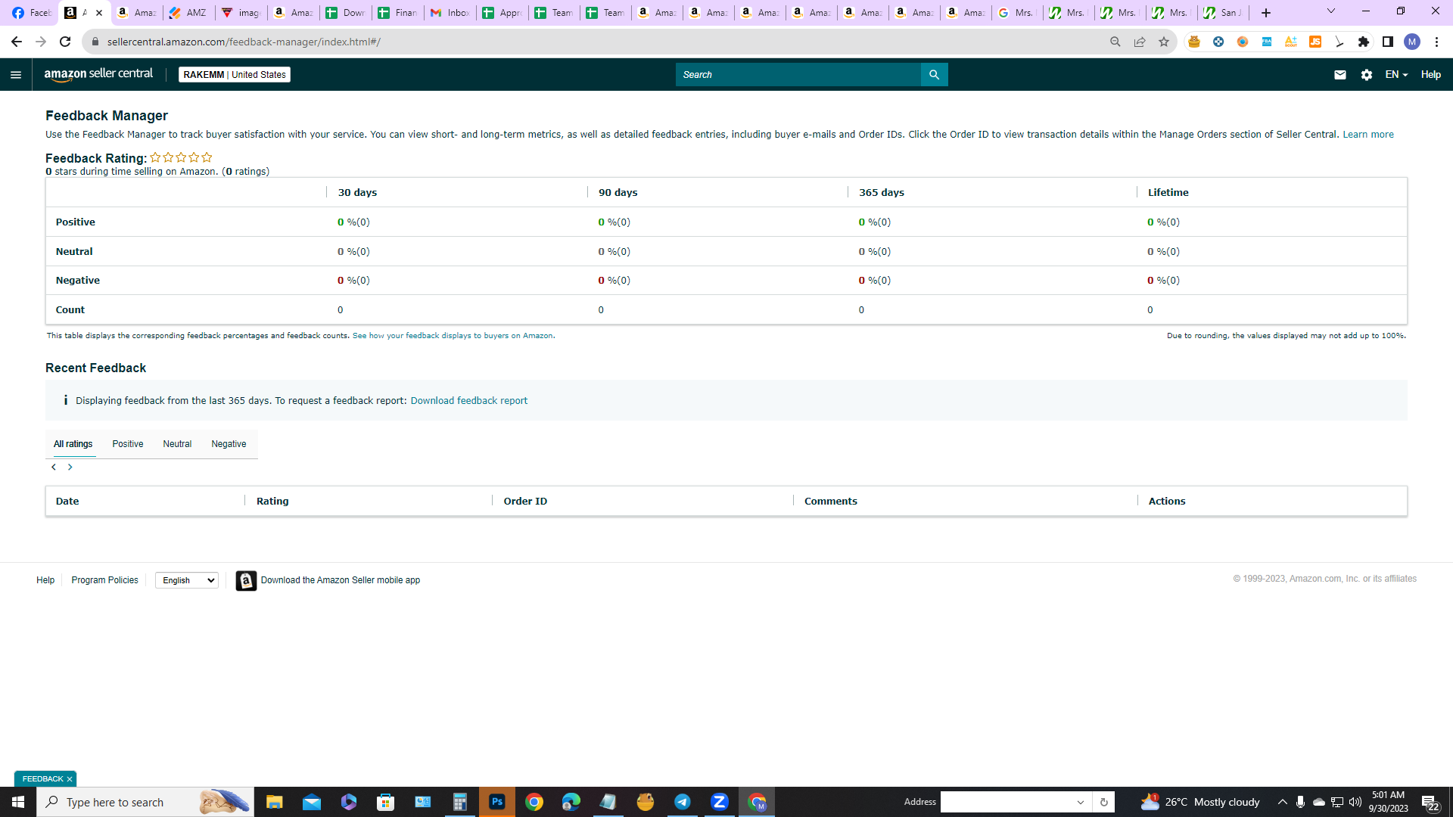Click Download the Amazon Seller mobile app

(341, 580)
